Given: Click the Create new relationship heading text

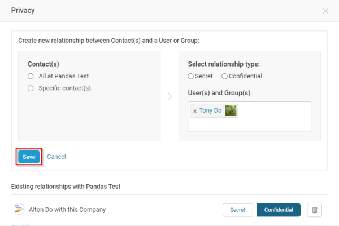Looking at the screenshot, I should click(108, 41).
